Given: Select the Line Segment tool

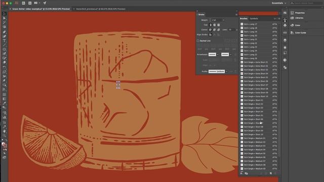Looking at the screenshot, I should pyautogui.click(x=5, y=45).
